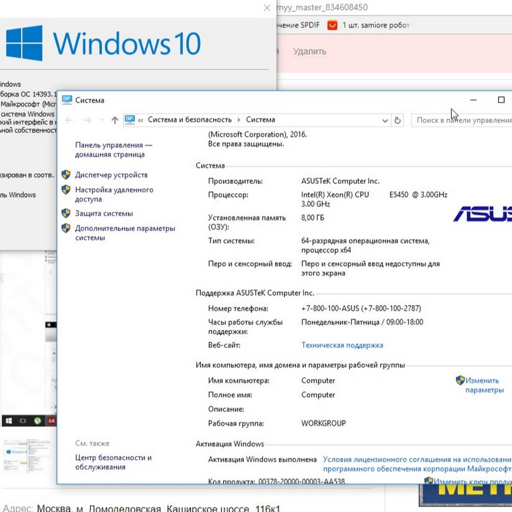Click green icon in background thumbnail taskbar
Viewport: 512px width, 512px height.
pyautogui.click(x=38, y=420)
